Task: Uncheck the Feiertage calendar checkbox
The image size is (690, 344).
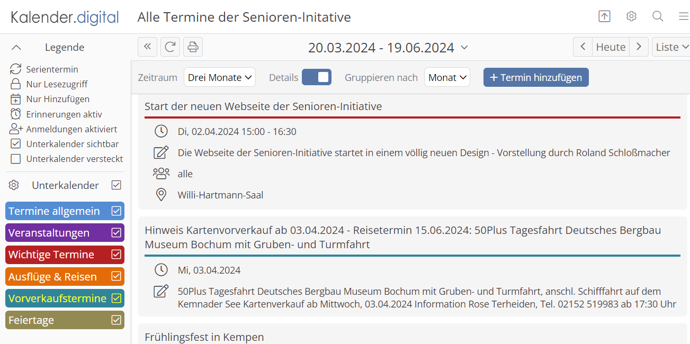Action: click(x=117, y=320)
